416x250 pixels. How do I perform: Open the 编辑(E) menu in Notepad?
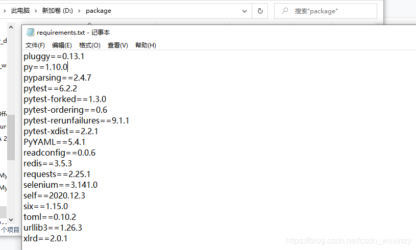62,45
